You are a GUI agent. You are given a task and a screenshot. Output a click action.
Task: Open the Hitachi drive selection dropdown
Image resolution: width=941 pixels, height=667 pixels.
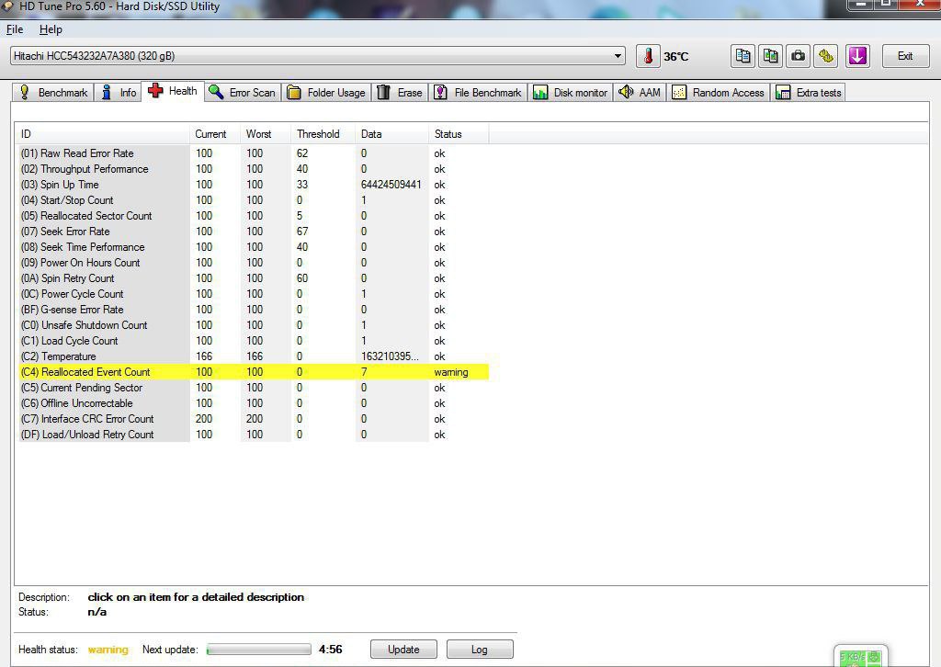click(x=618, y=56)
